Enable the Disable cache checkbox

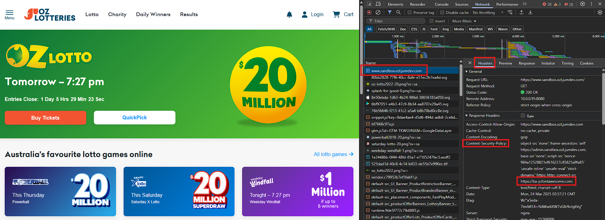coord(442,12)
